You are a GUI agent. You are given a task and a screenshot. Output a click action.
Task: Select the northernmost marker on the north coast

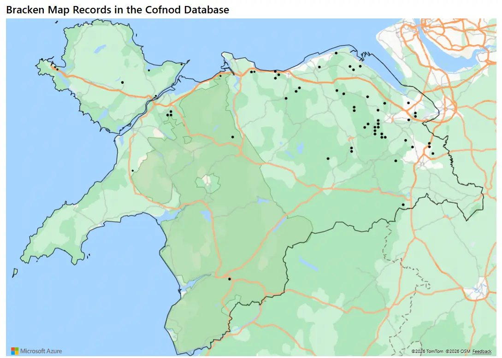point(336,53)
